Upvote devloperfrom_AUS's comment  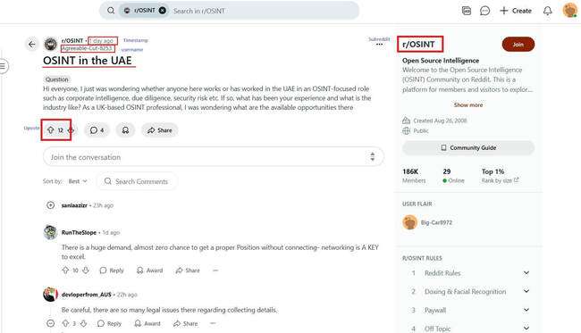(x=65, y=323)
